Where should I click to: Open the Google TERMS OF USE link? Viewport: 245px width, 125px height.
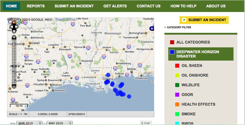click(65, 20)
